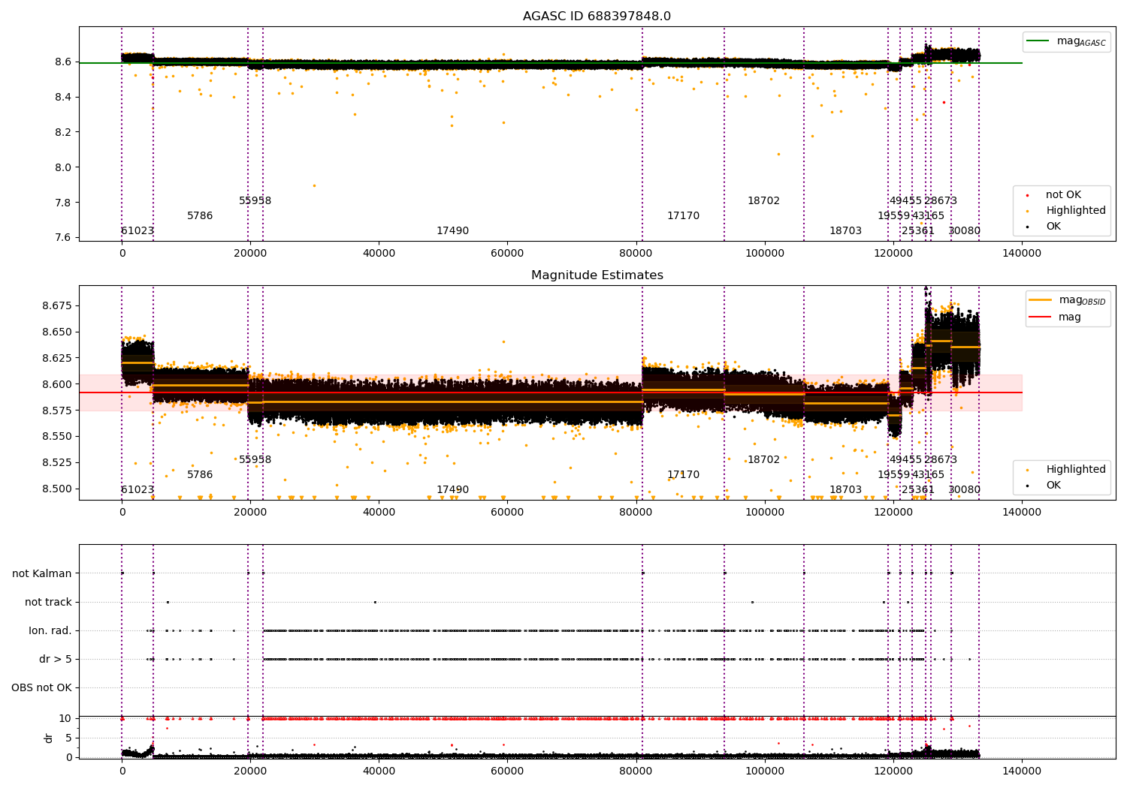This screenshot has height=788, width=1127.
Task: Click y-axis tick 8.600 in middle plot
Action: point(57,384)
